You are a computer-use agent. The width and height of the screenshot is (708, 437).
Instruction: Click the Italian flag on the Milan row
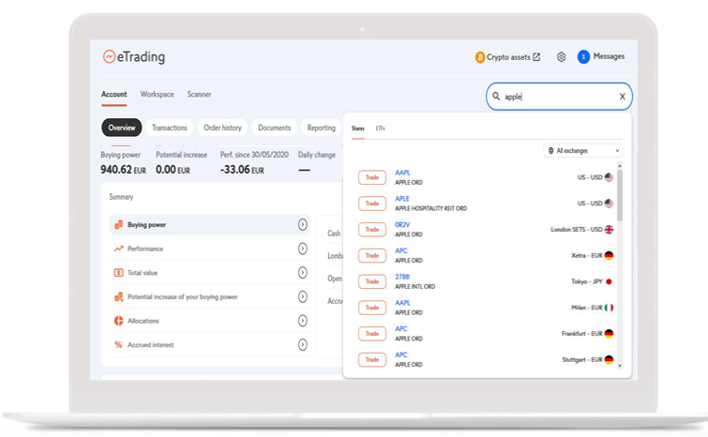[x=609, y=308]
